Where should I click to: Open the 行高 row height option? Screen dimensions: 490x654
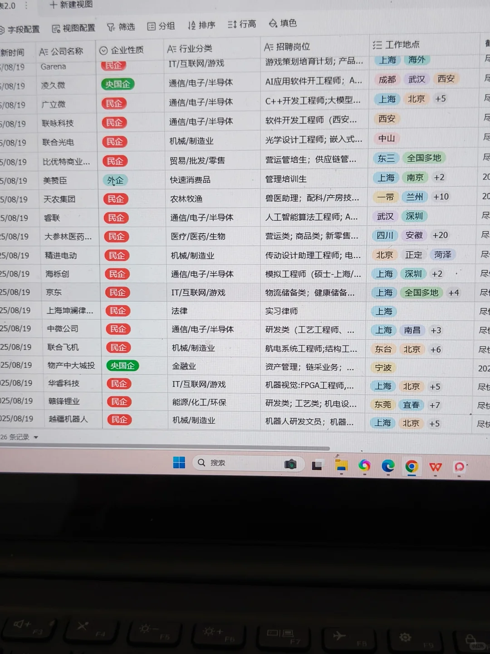(x=242, y=24)
